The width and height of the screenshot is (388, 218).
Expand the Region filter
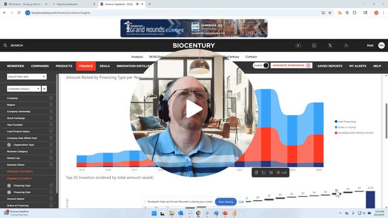click(30, 105)
